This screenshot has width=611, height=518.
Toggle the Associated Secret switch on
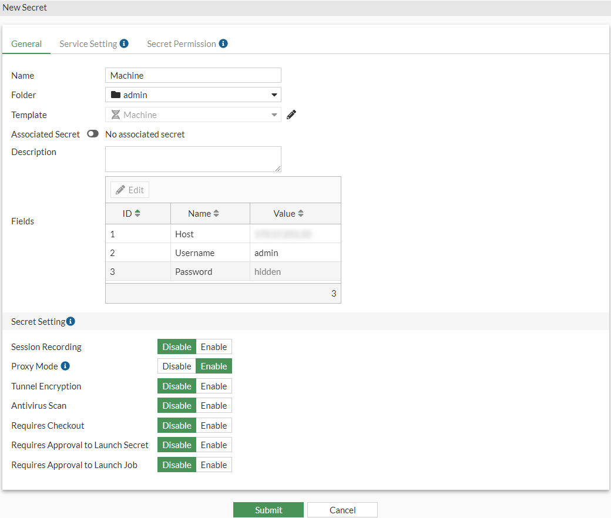92,133
